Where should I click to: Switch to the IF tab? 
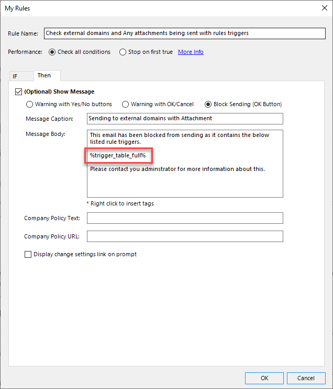tap(21, 76)
